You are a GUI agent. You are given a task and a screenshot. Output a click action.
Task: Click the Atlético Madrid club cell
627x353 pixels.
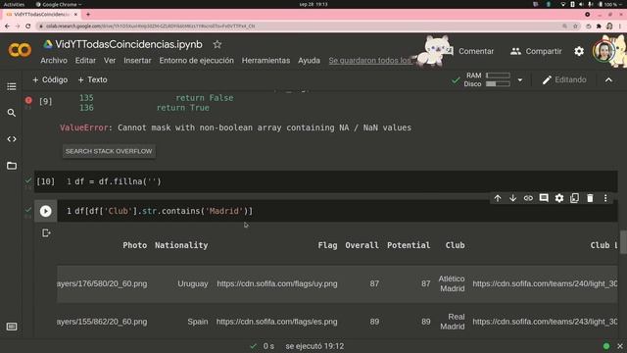tap(452, 283)
